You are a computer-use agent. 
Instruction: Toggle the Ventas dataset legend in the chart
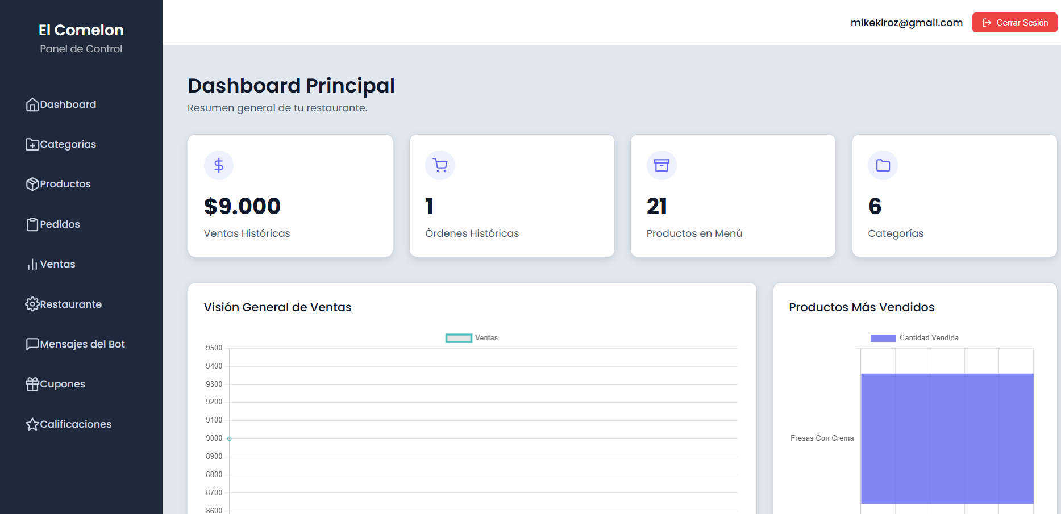coord(472,338)
